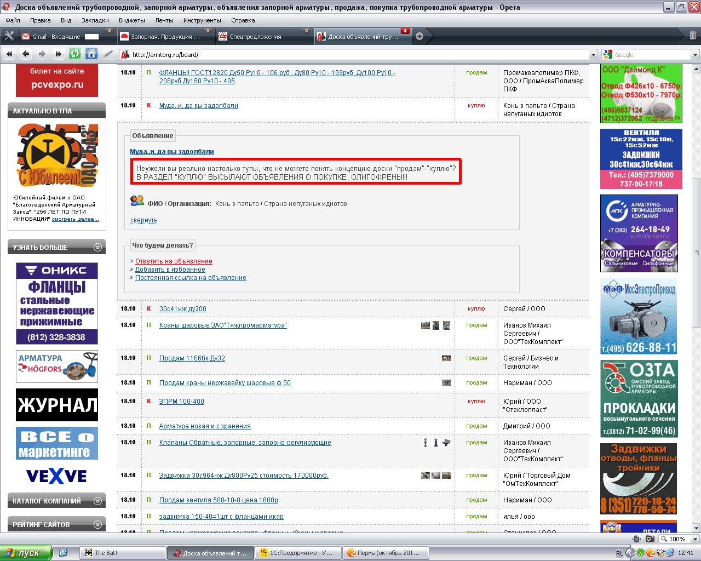Click the Rewind navigation button
The width and height of the screenshot is (701, 561).
(9, 54)
